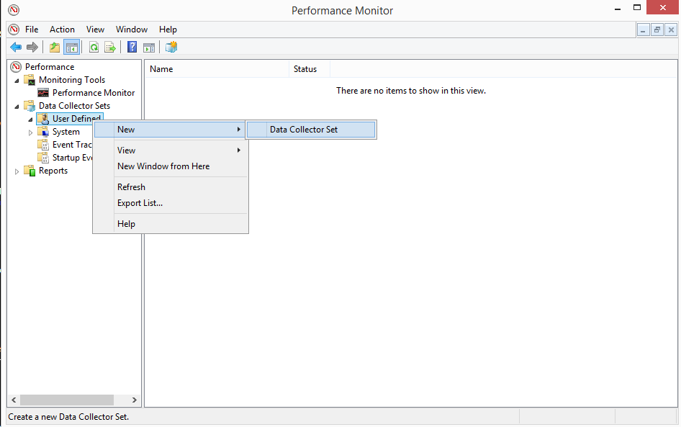Screen dimensions: 681x427
Task: Select Refresh in the context menu
Action: tap(131, 187)
